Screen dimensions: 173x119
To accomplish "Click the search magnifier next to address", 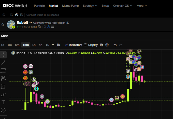I will [x=45, y=27].
